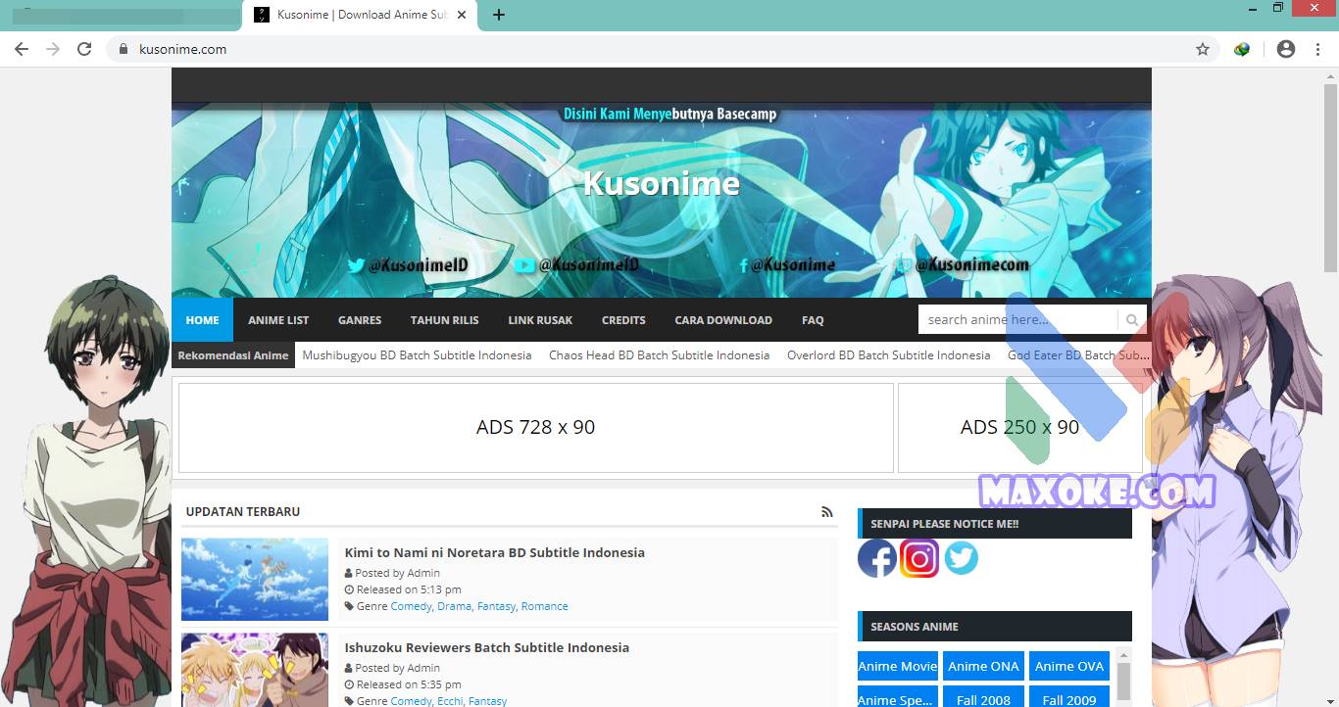This screenshot has width=1339, height=707.
Task: Open the CREDITS menu item
Action: coord(623,320)
